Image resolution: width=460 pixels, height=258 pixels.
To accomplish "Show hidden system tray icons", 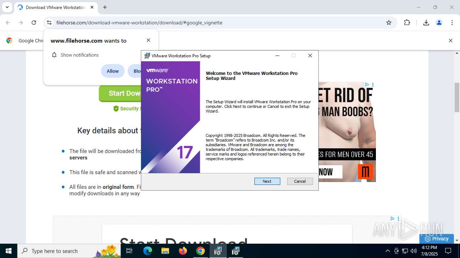I will (x=387, y=251).
